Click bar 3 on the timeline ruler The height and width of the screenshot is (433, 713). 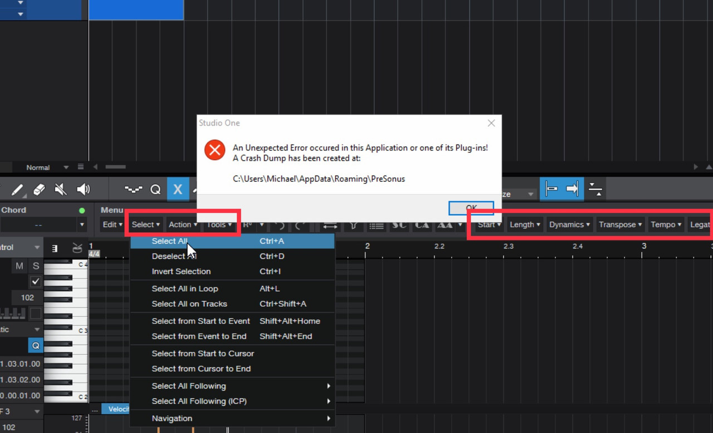(644, 246)
